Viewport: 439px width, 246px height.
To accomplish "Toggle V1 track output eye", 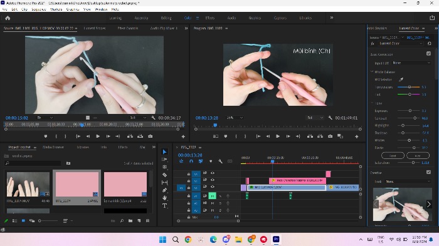I will pyautogui.click(x=213, y=187).
